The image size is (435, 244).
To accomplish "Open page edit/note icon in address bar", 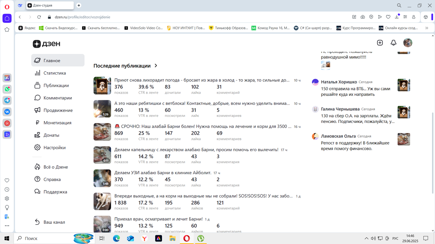I will tap(355, 17).
